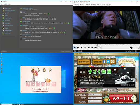Screen dimensions: 140x105
Task: Fast forward the DVD video
Action: pos(92,48)
